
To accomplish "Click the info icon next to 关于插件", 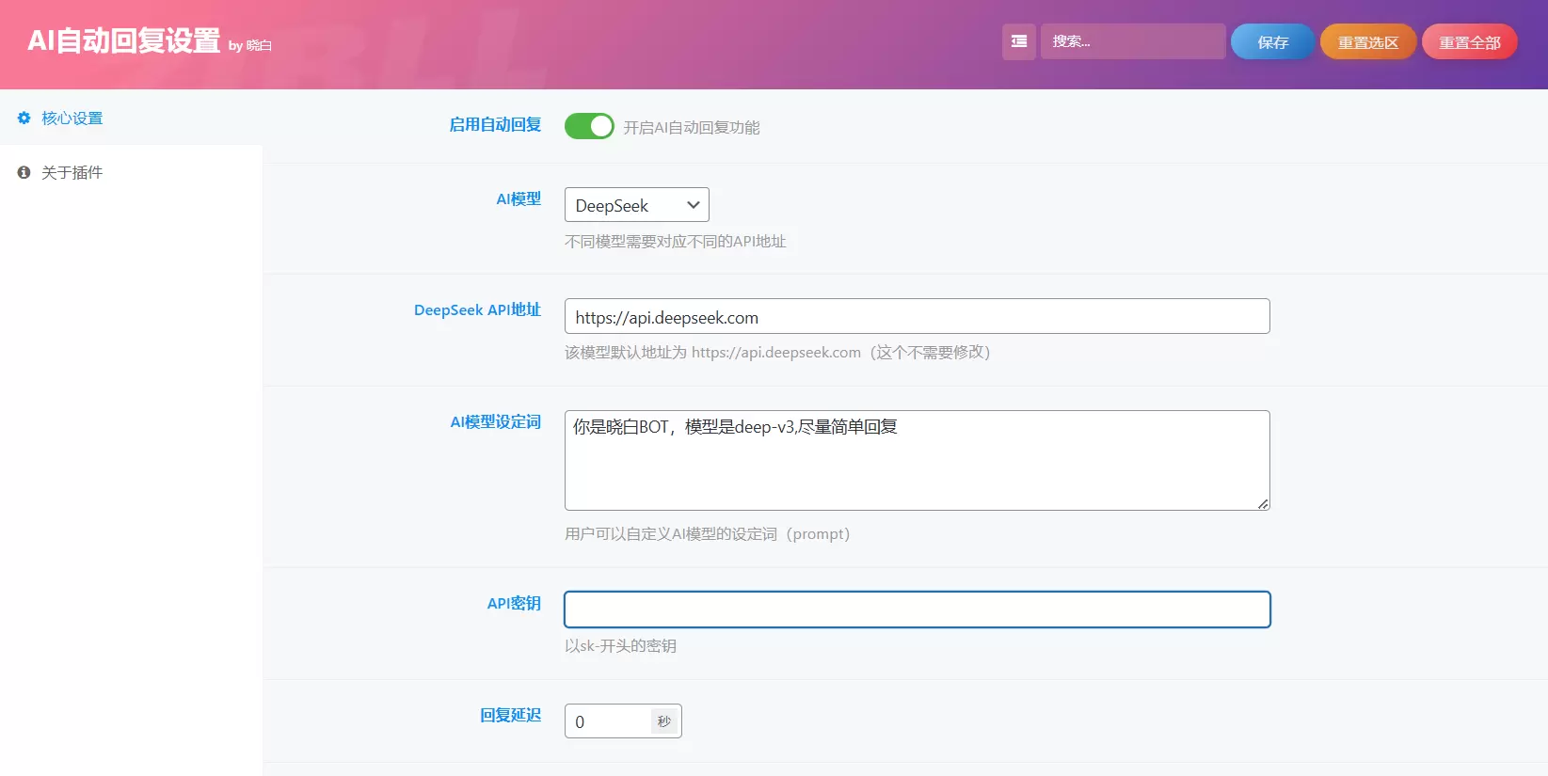I will [x=24, y=172].
